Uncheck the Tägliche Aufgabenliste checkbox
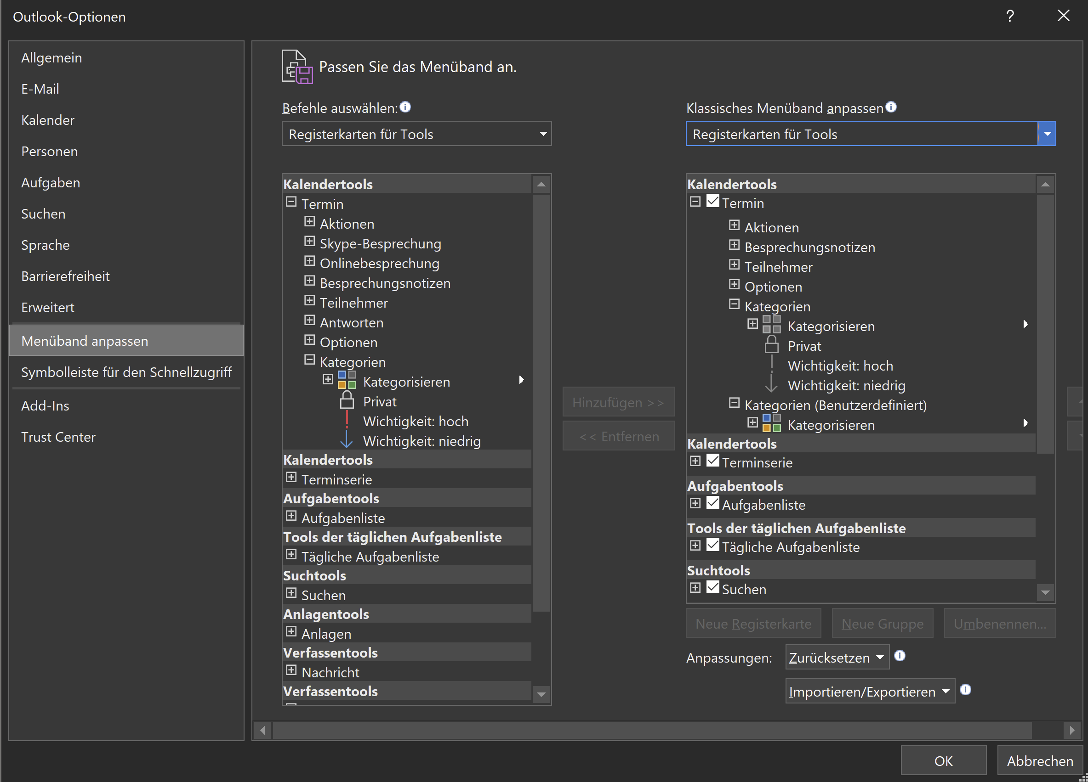Viewport: 1088px width, 782px height. (713, 545)
